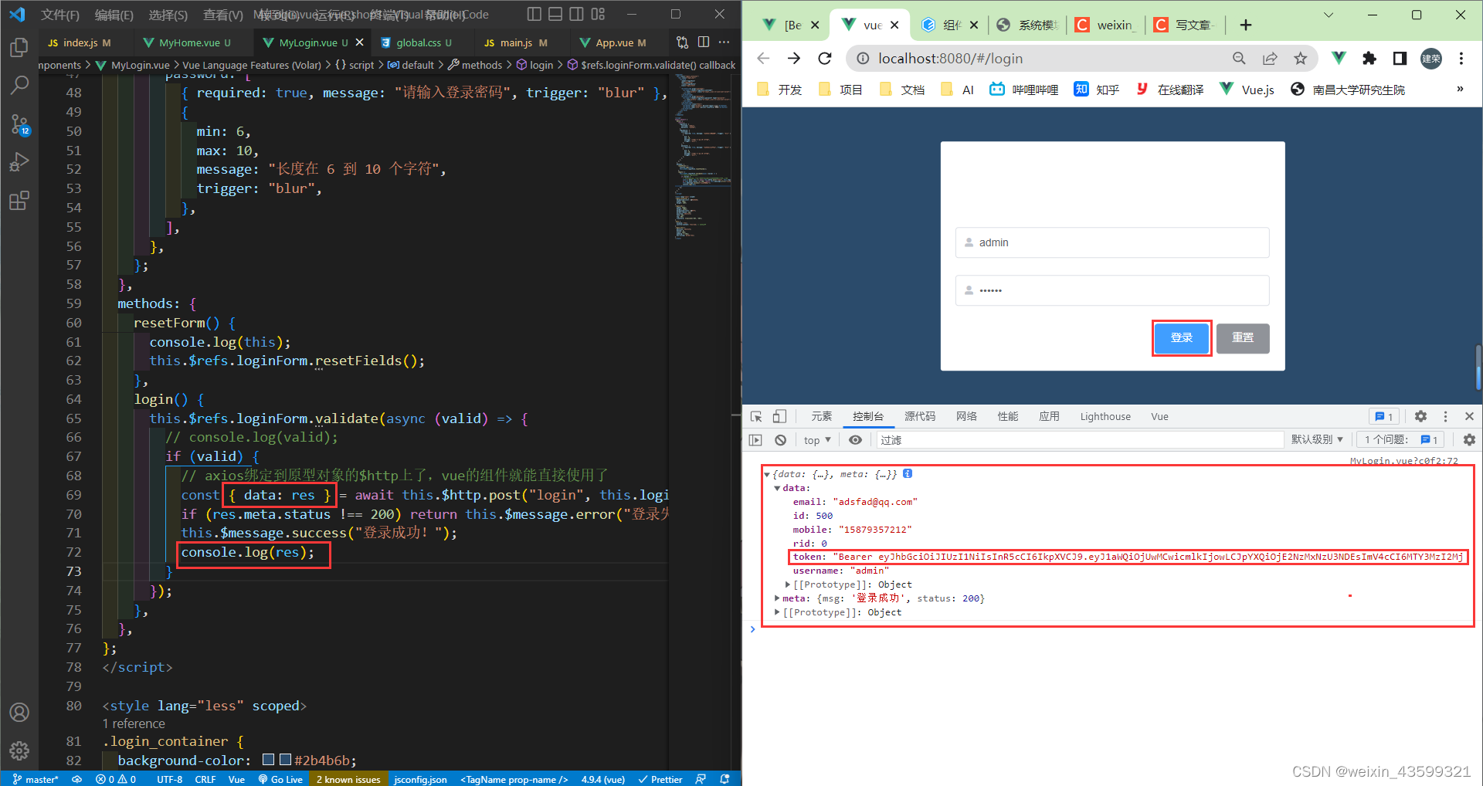The height and width of the screenshot is (786, 1483).
Task: Open DevTools settings gear
Action: point(1420,417)
